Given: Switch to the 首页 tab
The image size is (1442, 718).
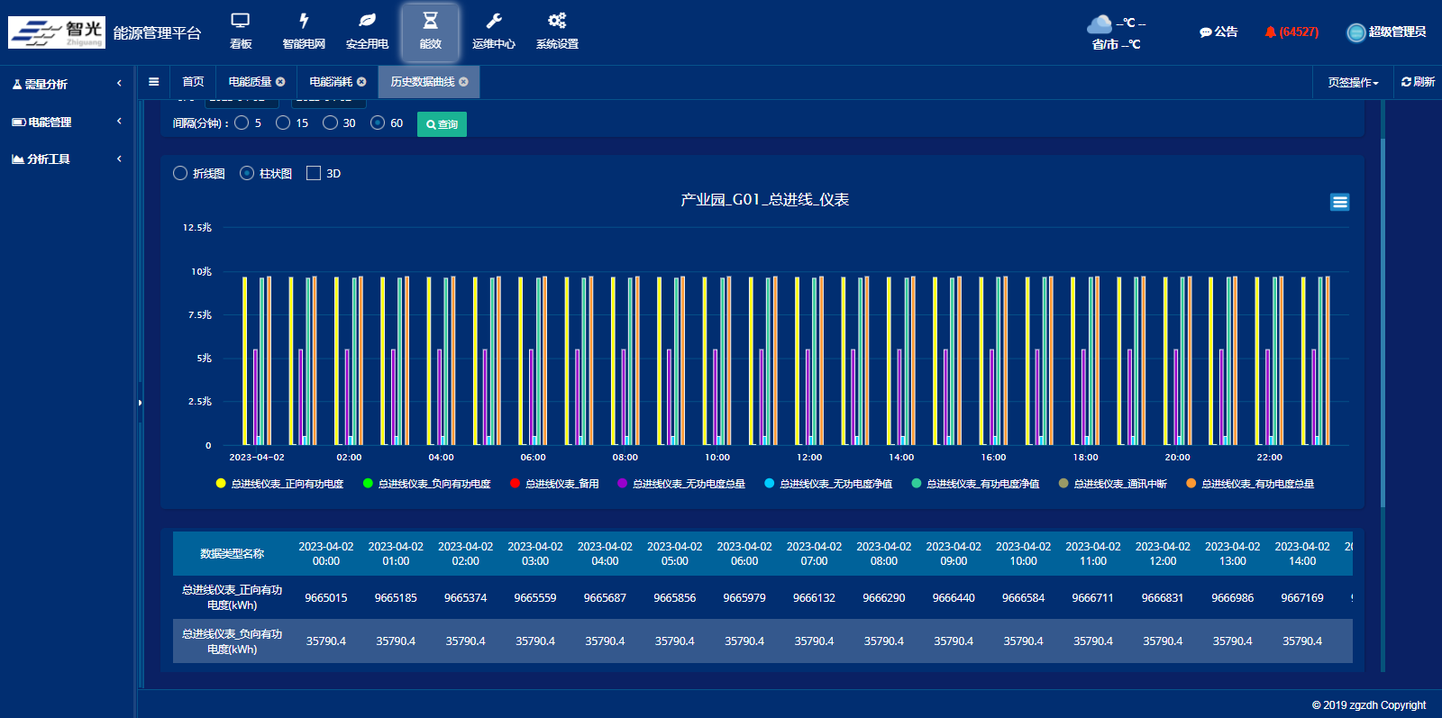Looking at the screenshot, I should (193, 82).
